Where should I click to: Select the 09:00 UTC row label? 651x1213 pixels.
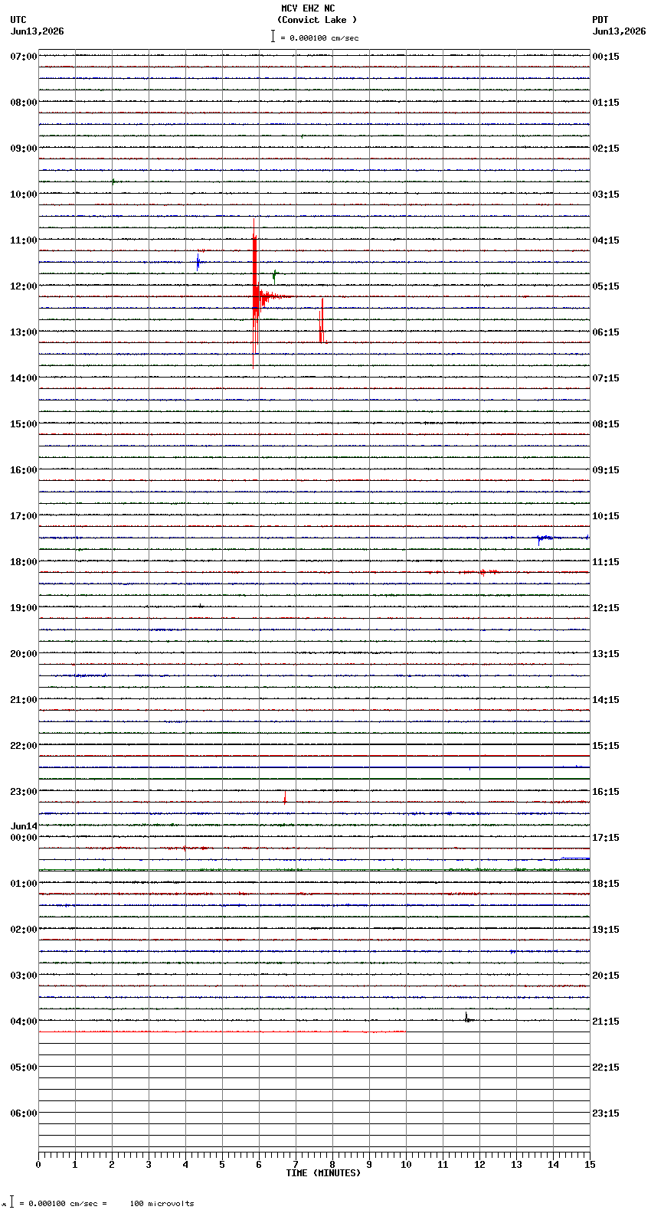click(x=24, y=149)
